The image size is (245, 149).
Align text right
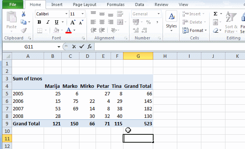[111, 22]
